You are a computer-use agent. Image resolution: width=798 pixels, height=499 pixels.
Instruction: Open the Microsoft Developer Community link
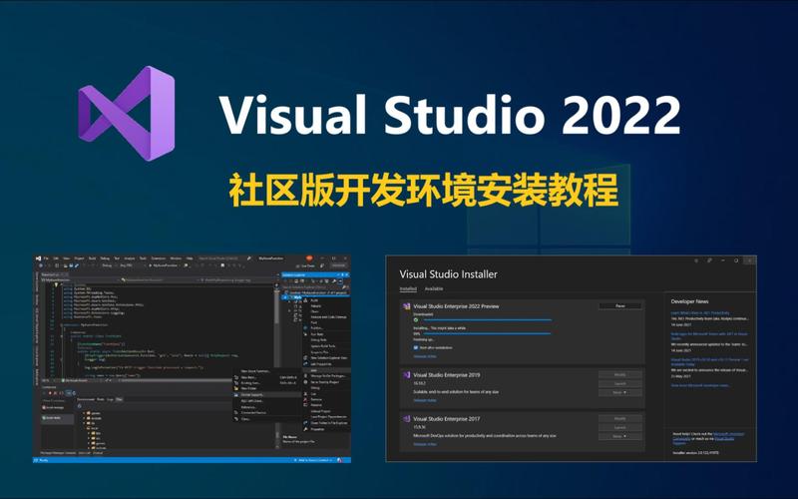click(x=729, y=434)
